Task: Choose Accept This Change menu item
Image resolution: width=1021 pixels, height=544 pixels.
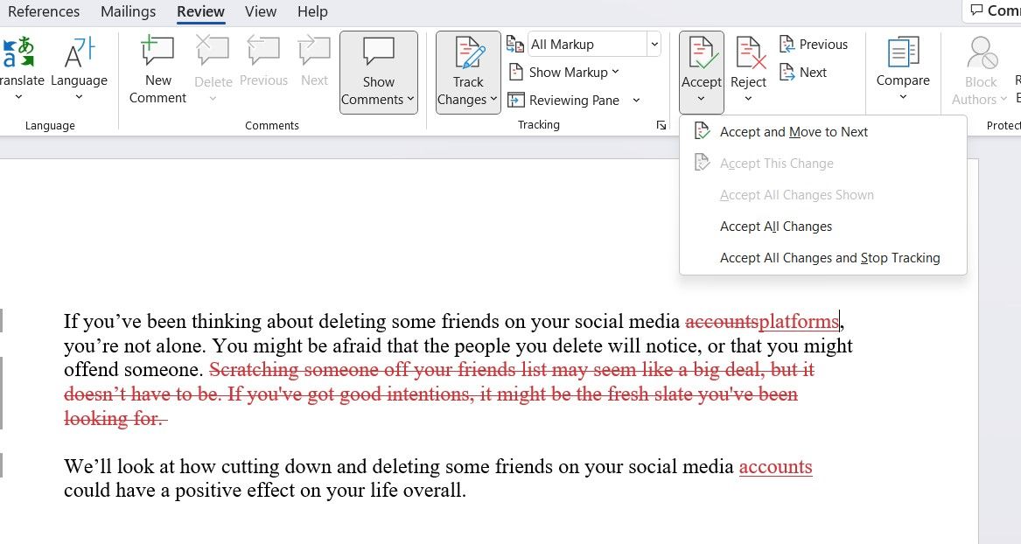Action: (x=823, y=164)
